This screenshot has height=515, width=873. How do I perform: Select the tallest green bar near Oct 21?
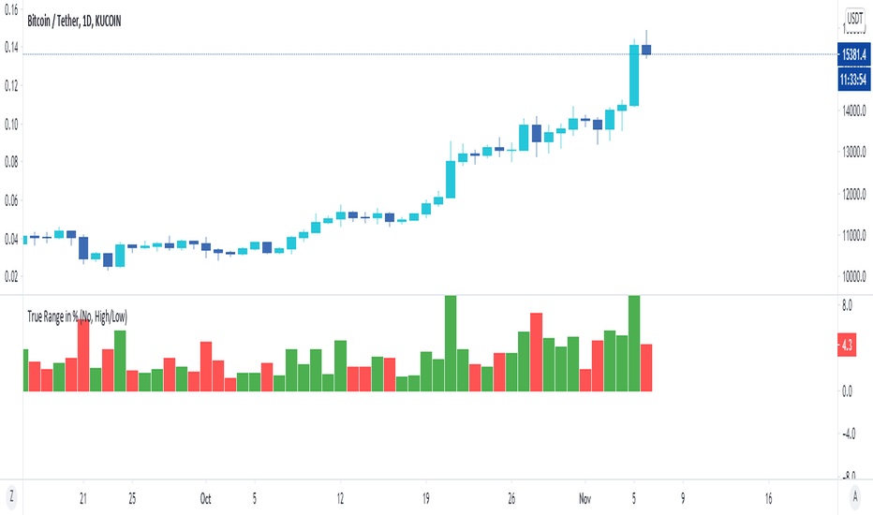451,344
